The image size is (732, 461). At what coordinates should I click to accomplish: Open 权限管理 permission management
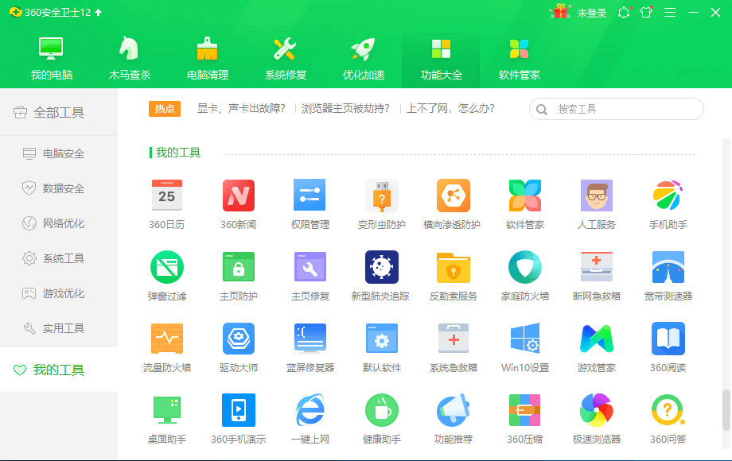(x=310, y=204)
